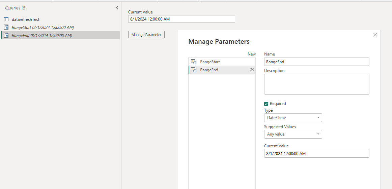Viewport: 392px width, 189px height.
Task: Collapse the Queries pane chevron
Action: pos(117,8)
